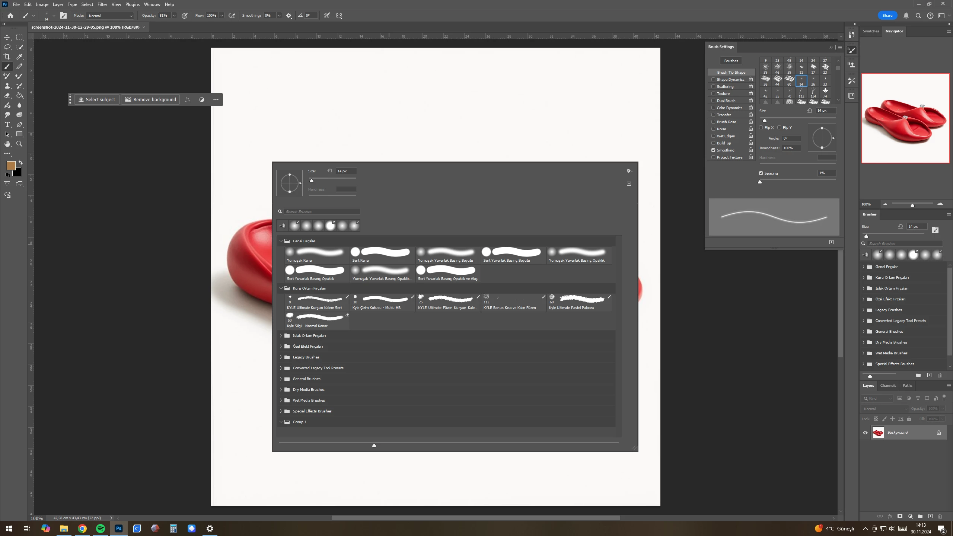Collapse the Genel Fırçalar brush group
Viewport: 953px width, 536px height.
click(281, 241)
